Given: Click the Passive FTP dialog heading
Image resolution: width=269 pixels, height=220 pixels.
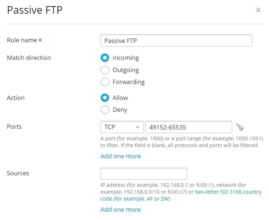Looking at the screenshot, I should (35, 10).
